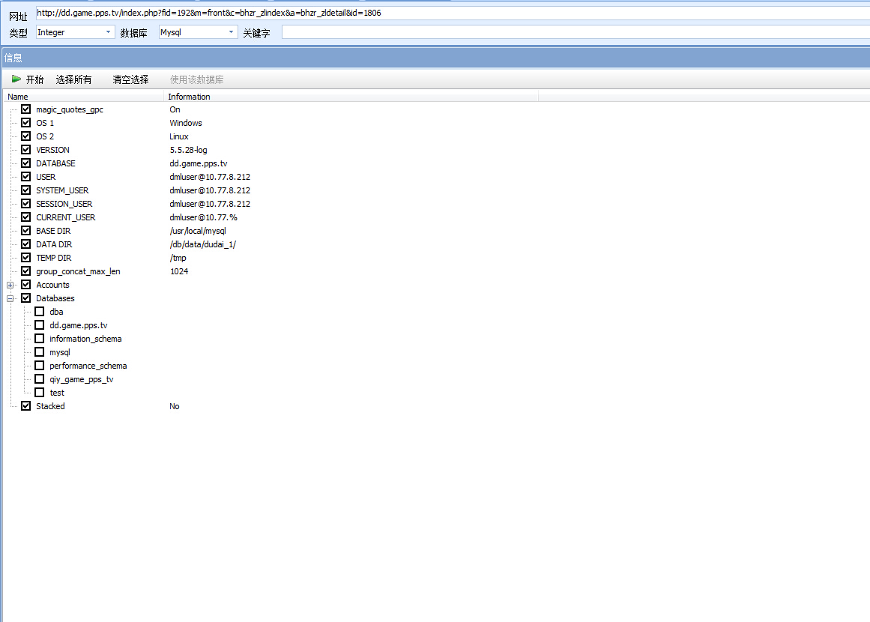The width and height of the screenshot is (870, 622).
Task: Uncheck the DATA DIR checkbox
Action: tap(26, 244)
